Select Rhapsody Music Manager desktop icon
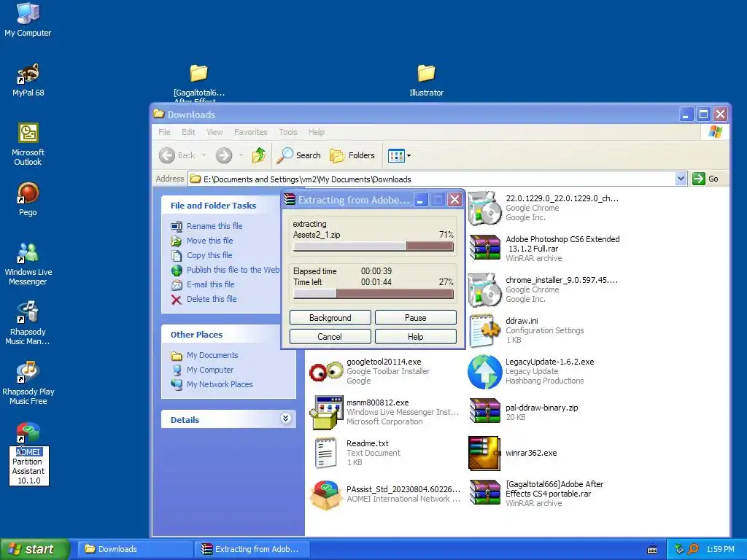 coord(28,324)
